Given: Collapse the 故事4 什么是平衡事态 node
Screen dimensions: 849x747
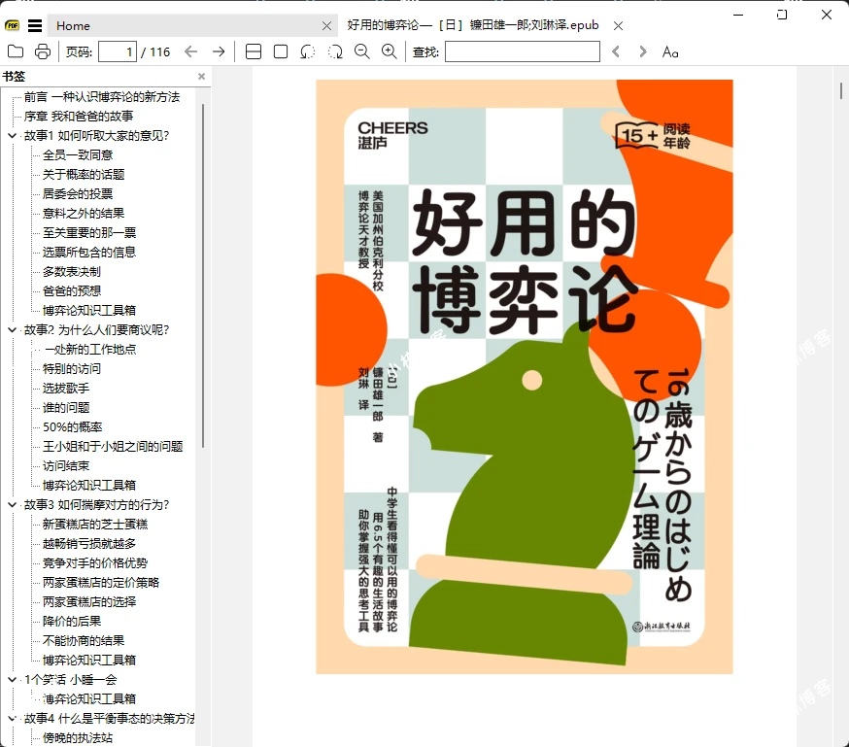Looking at the screenshot, I should click(x=13, y=718).
